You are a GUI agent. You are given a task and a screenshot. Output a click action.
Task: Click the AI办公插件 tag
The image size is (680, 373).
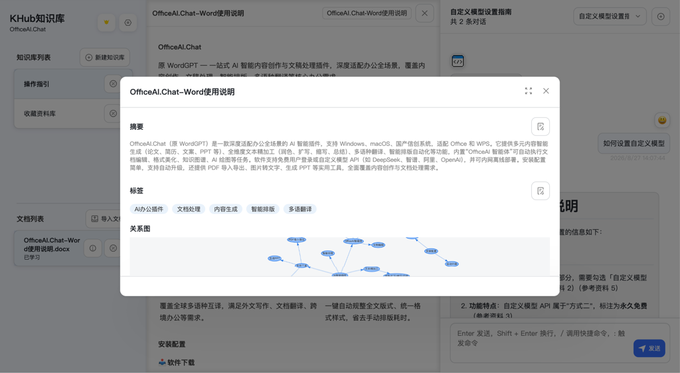[x=149, y=209]
